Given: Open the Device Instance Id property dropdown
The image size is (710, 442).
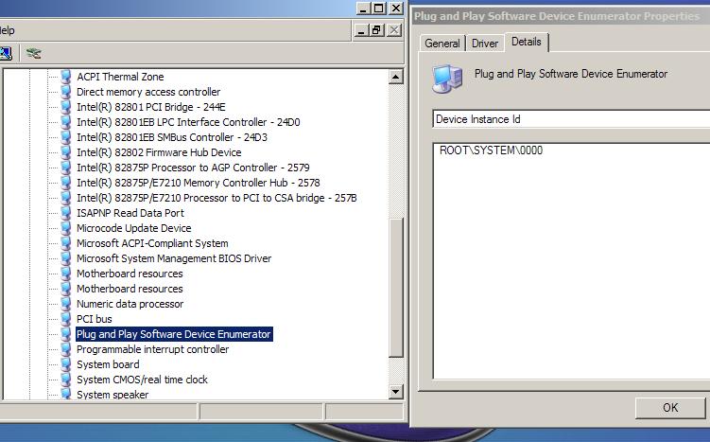Looking at the screenshot, I should [571, 118].
